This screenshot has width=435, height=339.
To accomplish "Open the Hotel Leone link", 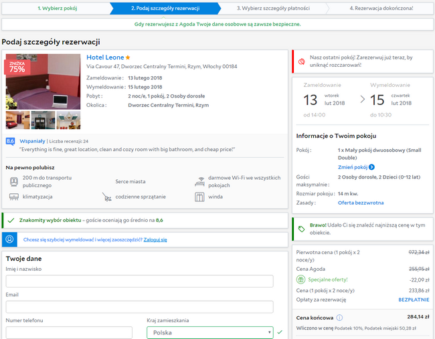I will tap(105, 58).
